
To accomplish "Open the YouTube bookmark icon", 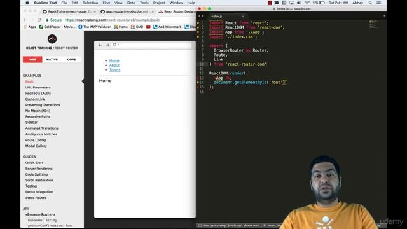I will 148,27.
